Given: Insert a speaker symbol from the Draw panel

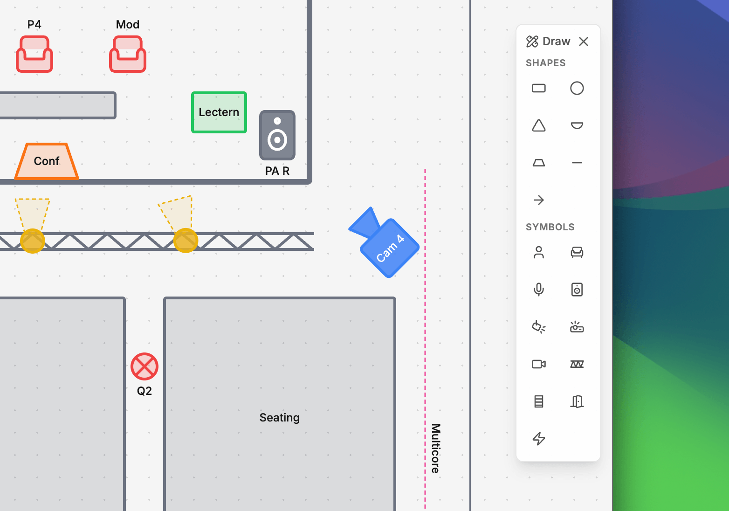Looking at the screenshot, I should point(577,290).
